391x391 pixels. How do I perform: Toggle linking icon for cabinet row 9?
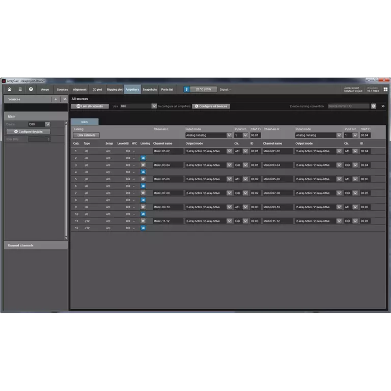(x=143, y=207)
